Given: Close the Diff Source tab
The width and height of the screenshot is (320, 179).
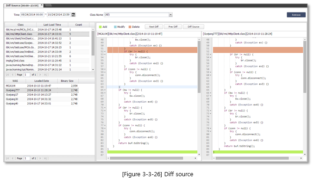Looking at the screenshot, I should point(42,5).
